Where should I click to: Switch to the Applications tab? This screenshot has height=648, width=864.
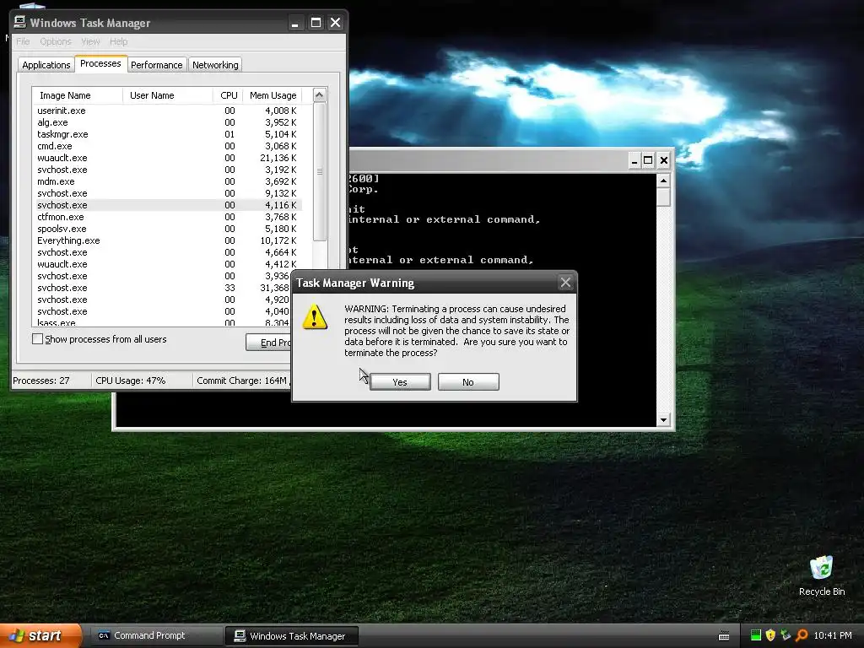(46, 64)
